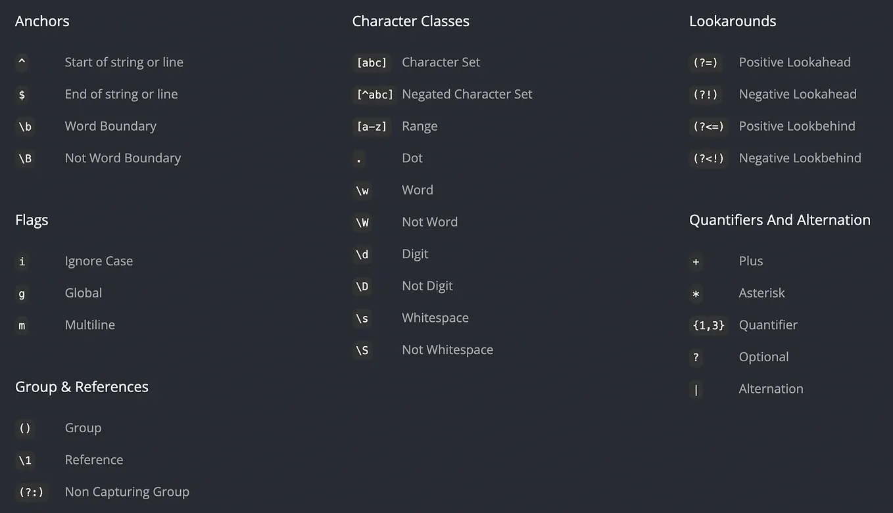Click the [^abc] negated set token
The image size is (893, 513).
[375, 95]
